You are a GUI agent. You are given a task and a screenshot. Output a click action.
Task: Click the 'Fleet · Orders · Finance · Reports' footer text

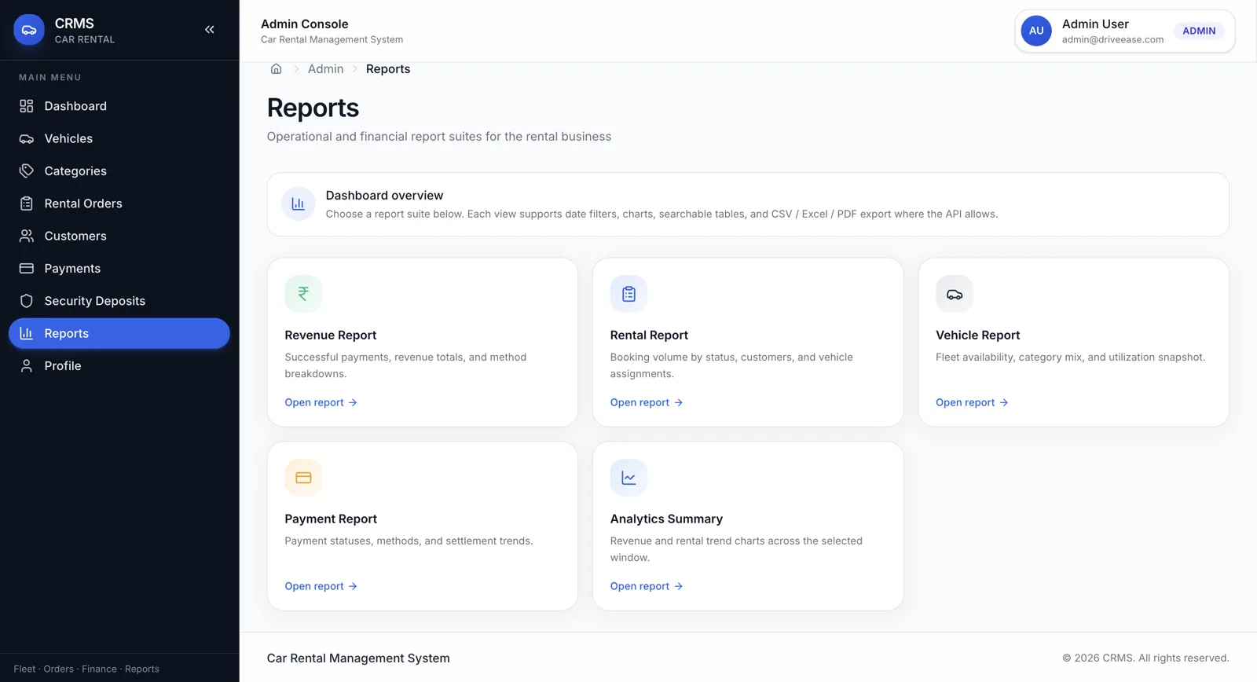click(86, 669)
